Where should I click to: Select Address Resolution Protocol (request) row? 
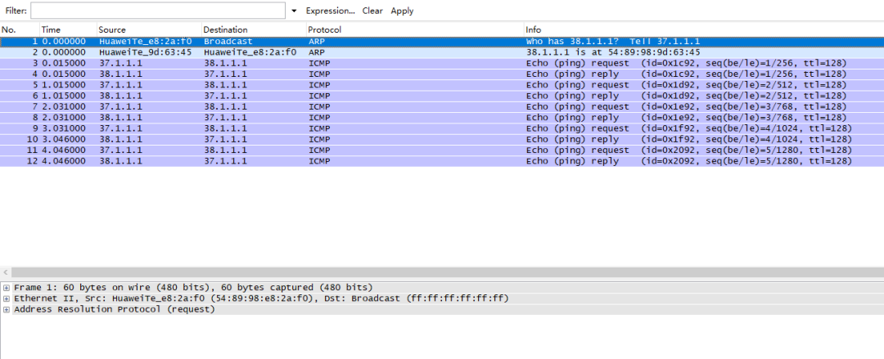click(442, 309)
